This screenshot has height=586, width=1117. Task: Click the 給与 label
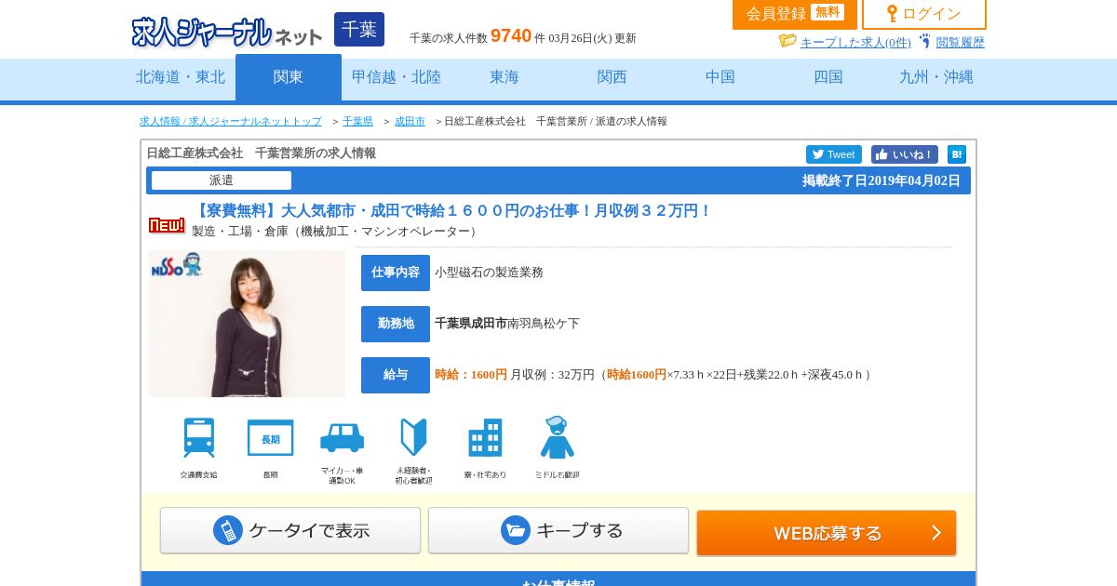396,375
